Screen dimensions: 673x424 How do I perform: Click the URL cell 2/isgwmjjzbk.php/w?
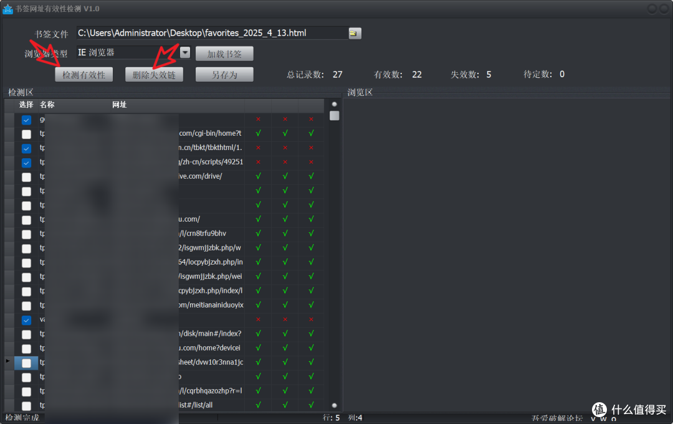(209, 248)
